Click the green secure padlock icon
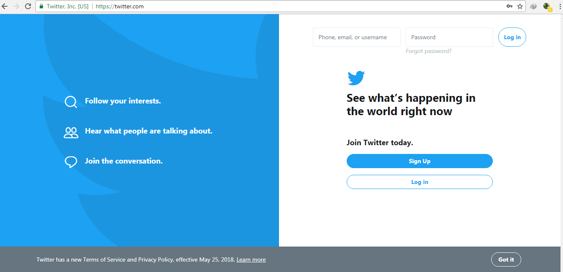The height and width of the screenshot is (272, 563). tap(41, 6)
